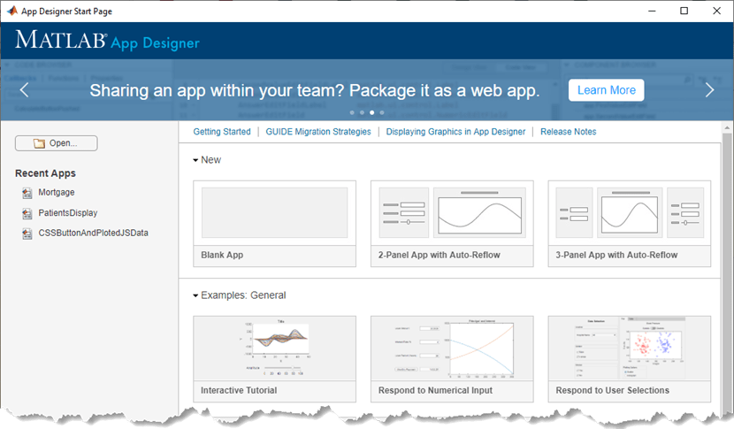Open the Getting Started link

pyautogui.click(x=222, y=132)
